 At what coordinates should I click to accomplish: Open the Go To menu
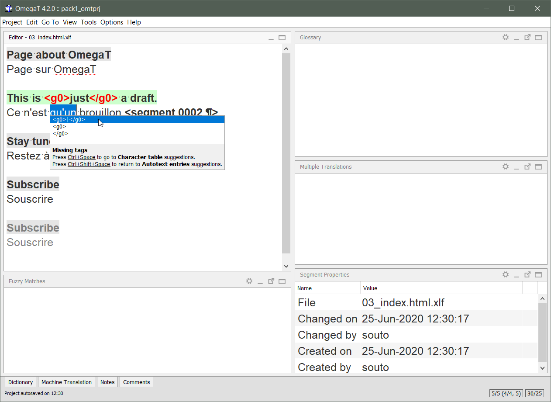click(x=50, y=22)
